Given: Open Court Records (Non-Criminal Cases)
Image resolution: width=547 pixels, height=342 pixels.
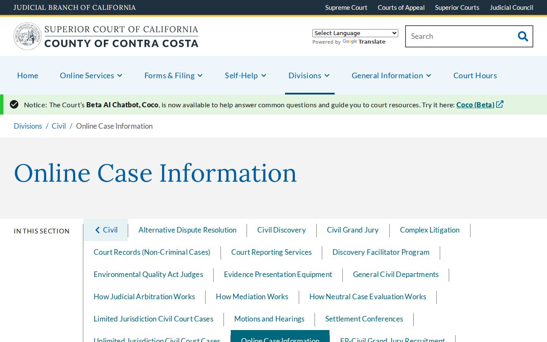Looking at the screenshot, I should (x=152, y=252).
